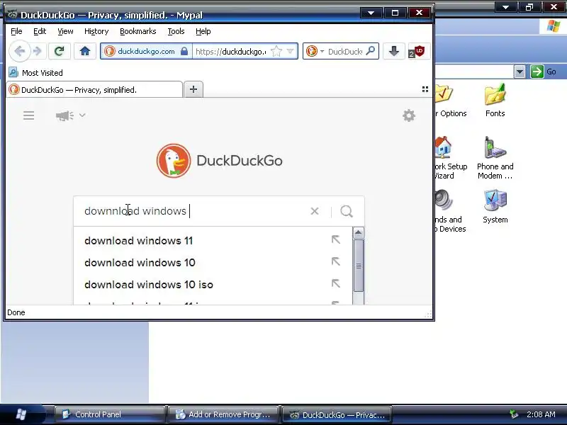Click the padlock site security icon
This screenshot has width=567, height=425.
pyautogui.click(x=184, y=51)
